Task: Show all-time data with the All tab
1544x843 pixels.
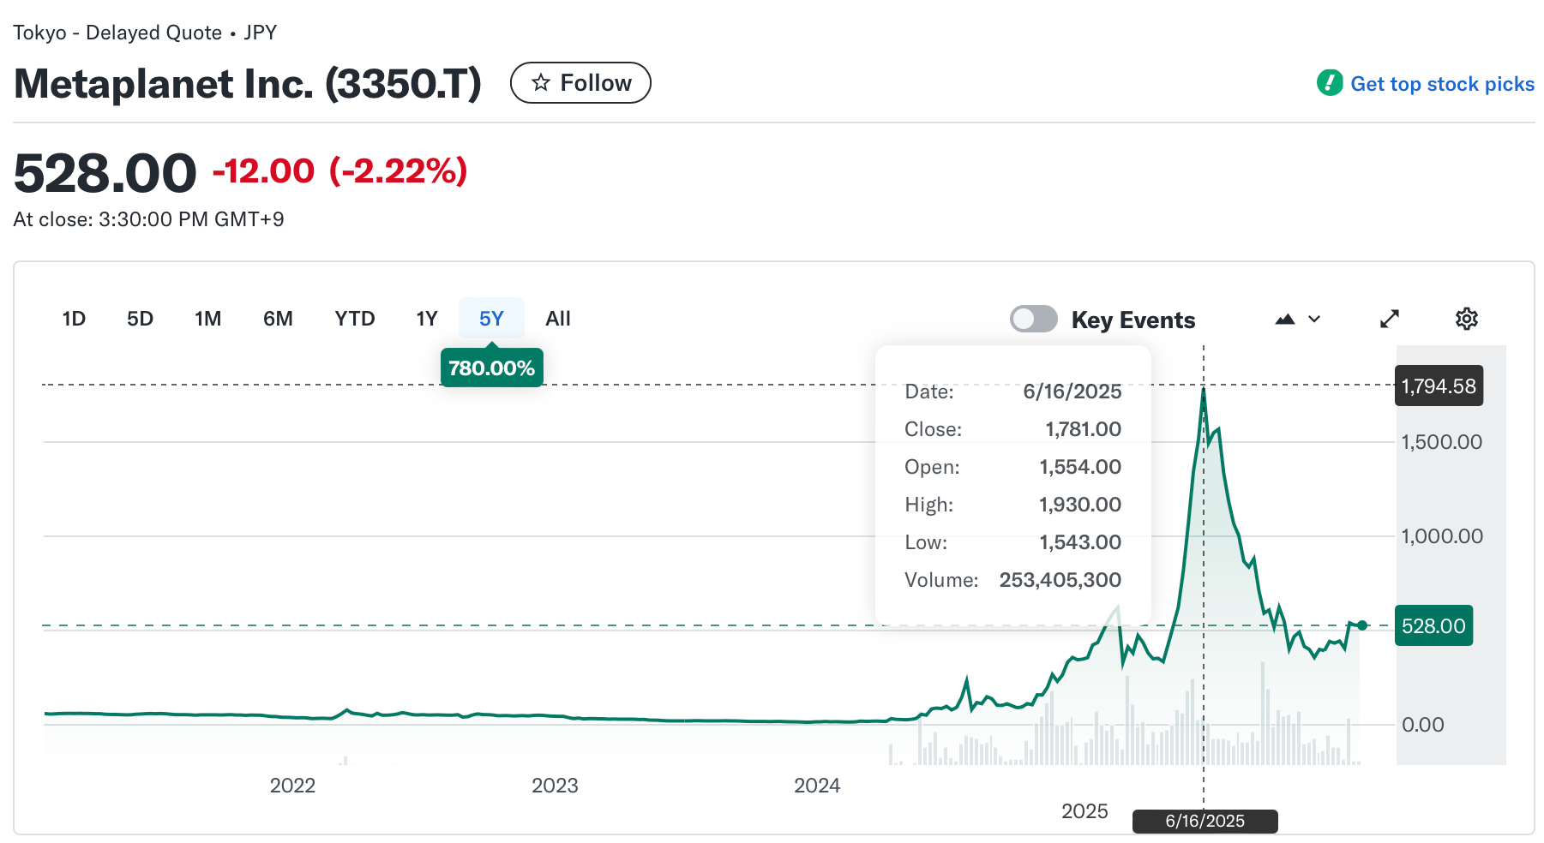Action: point(558,318)
